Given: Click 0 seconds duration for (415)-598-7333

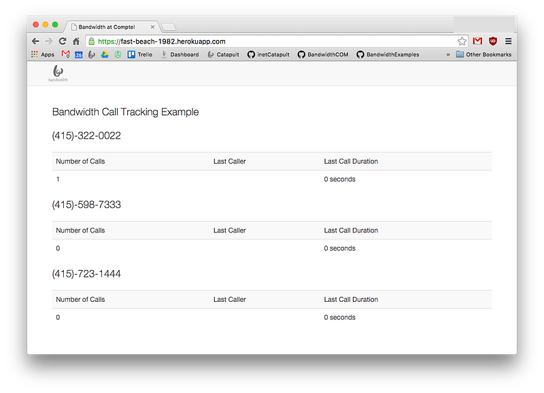Looking at the screenshot, I should (x=339, y=248).
